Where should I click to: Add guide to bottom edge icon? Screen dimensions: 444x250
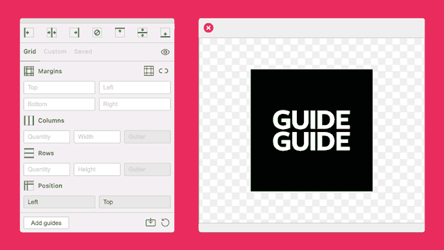coord(165,33)
